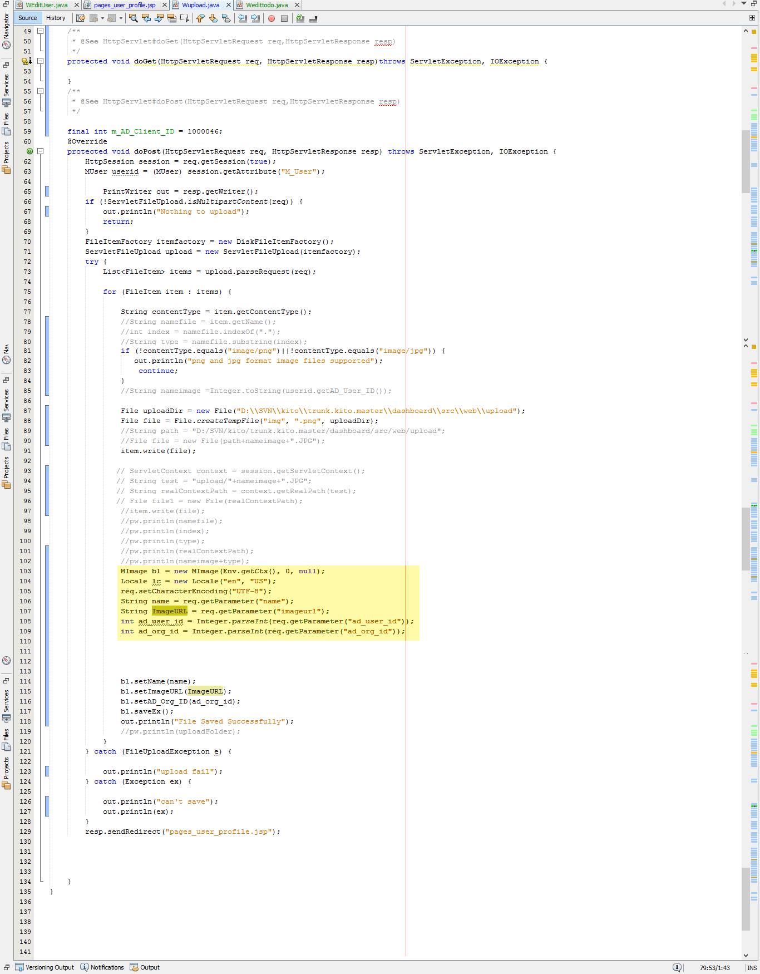Click the override annotation icon beside doPost
The height and width of the screenshot is (974, 760).
click(x=29, y=151)
